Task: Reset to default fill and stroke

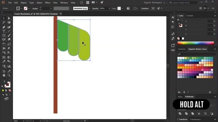Action: tap(2, 86)
